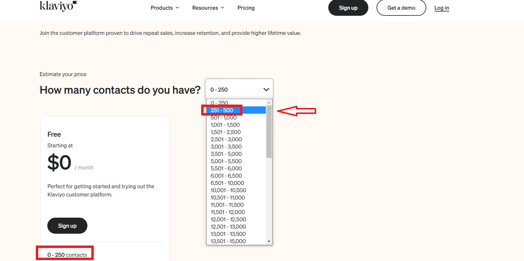The image size is (524, 261).
Task: Click the '$0' price text
Action: pos(59,162)
